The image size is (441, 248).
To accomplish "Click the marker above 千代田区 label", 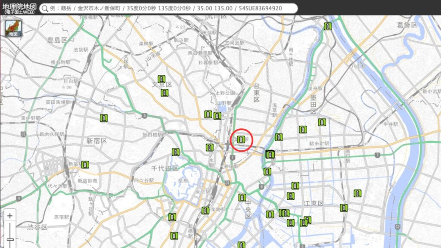I will [x=176, y=152].
